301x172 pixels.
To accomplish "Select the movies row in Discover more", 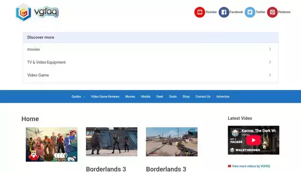I will (x=150, y=49).
